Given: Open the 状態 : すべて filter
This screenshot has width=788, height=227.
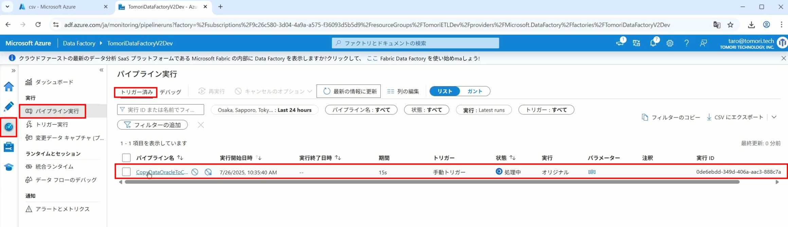Looking at the screenshot, I should (x=426, y=110).
